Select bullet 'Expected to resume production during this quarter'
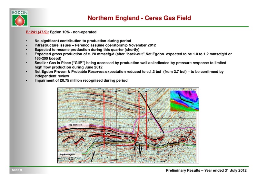Screen dimensions: 258x182 [x=87, y=50]
